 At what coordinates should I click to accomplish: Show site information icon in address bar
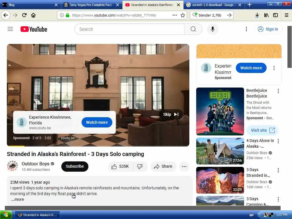(62, 15)
